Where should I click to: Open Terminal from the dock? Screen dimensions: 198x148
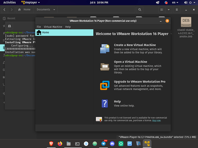[77, 144]
